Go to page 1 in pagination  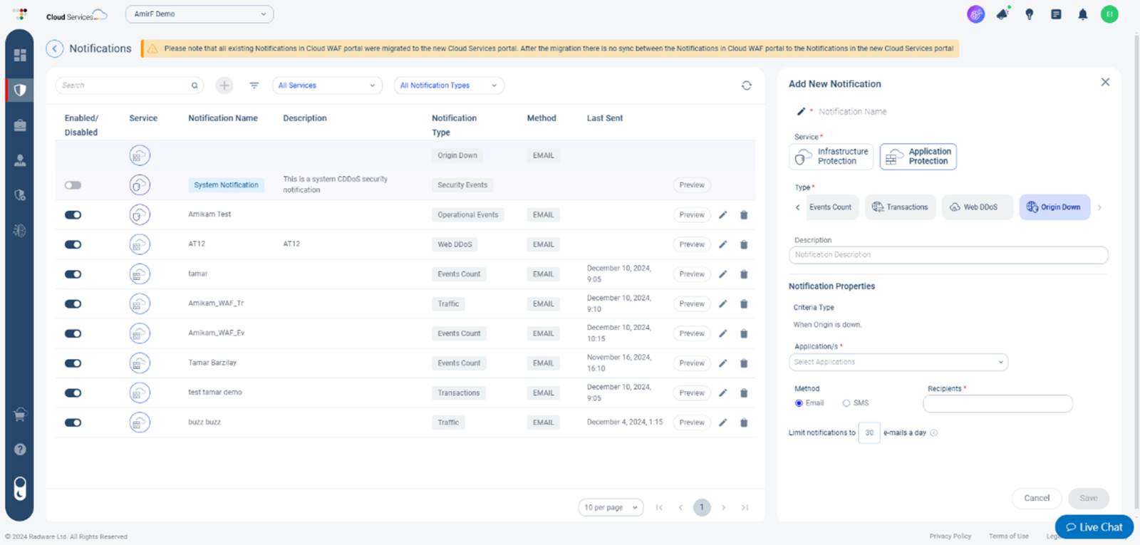[x=702, y=507]
